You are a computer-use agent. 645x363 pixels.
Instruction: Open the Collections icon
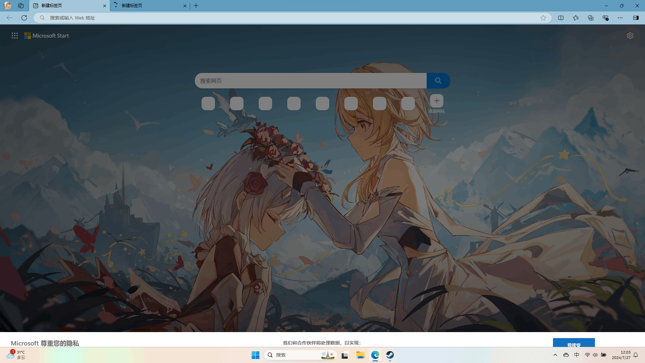coord(591,18)
